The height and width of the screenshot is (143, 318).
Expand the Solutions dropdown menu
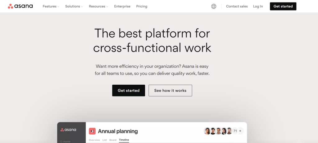point(74,6)
